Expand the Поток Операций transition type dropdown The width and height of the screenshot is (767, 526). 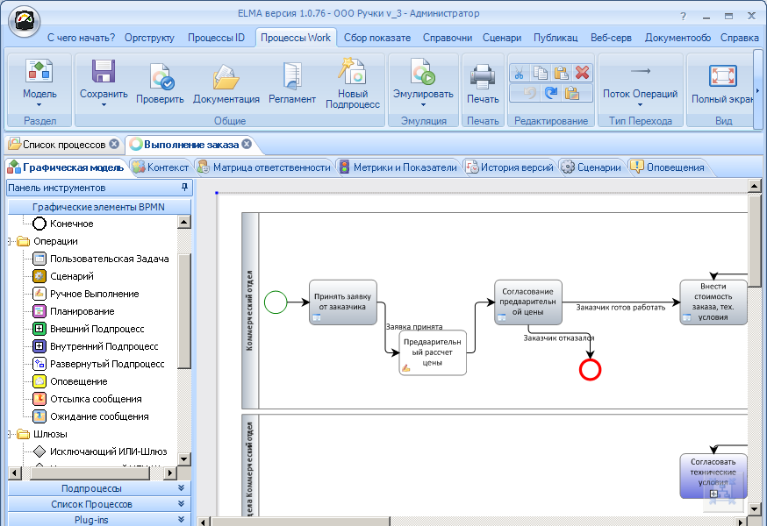[640, 104]
